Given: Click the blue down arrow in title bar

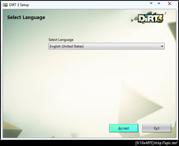Looking at the screenshot, I should pos(151,3).
